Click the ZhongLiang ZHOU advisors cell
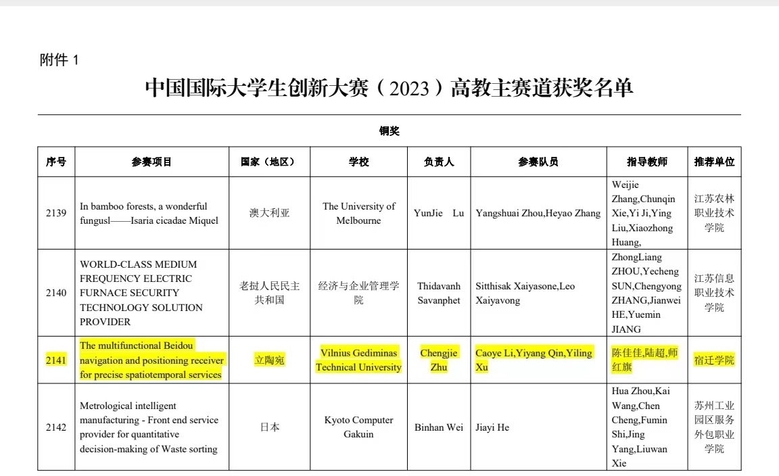Viewport: 779px width, 476px height. 646,293
